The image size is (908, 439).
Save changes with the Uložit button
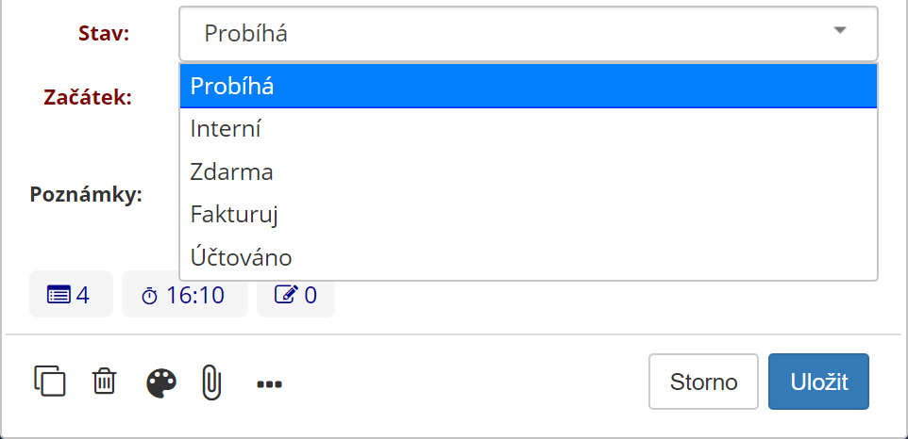click(x=819, y=382)
